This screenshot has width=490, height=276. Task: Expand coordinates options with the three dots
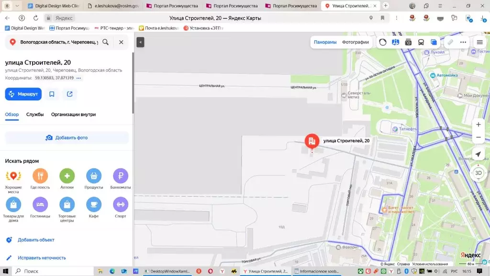coord(79,78)
